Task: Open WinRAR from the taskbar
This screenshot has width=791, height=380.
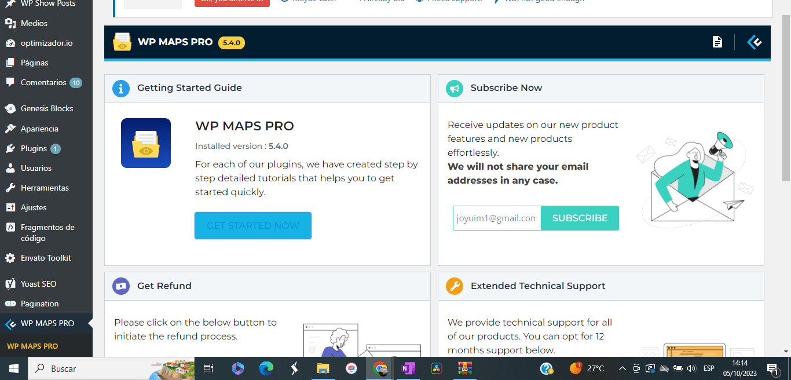Action: tap(464, 368)
